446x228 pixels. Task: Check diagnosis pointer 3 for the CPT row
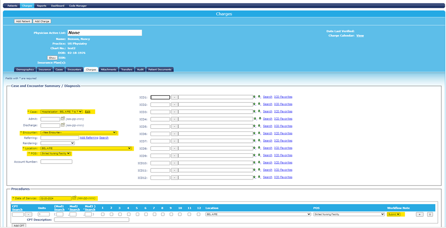pos(120,214)
